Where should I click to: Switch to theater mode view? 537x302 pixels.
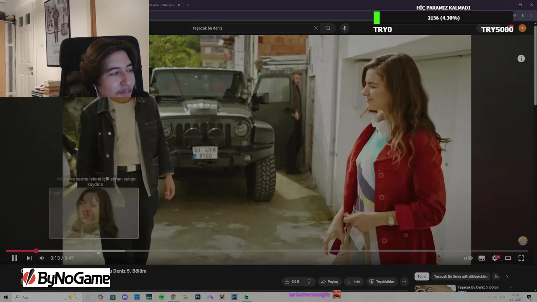pyautogui.click(x=508, y=258)
